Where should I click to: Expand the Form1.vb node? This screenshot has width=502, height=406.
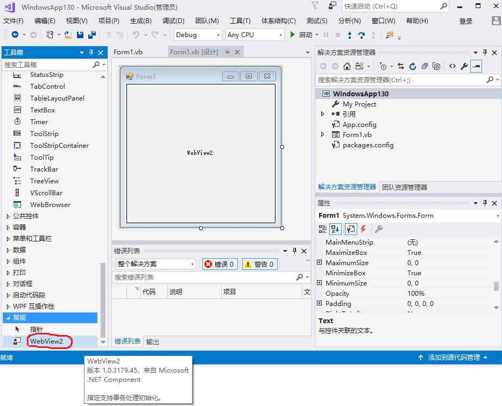tap(322, 134)
